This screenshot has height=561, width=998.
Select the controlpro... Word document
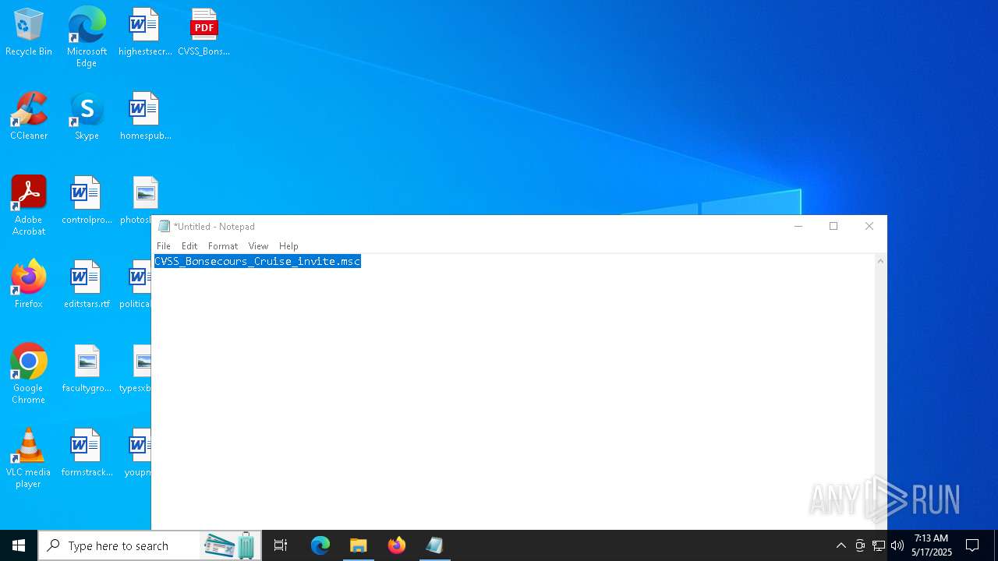[x=87, y=201]
